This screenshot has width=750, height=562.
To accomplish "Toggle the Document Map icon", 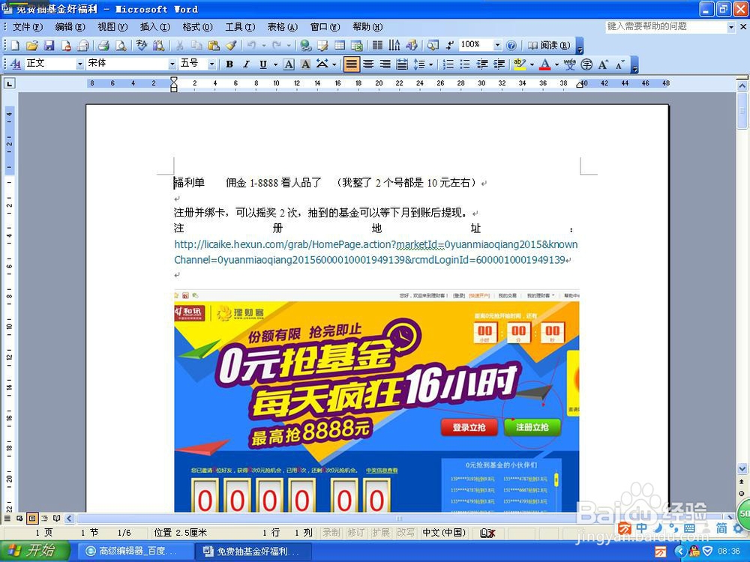I will 433,46.
